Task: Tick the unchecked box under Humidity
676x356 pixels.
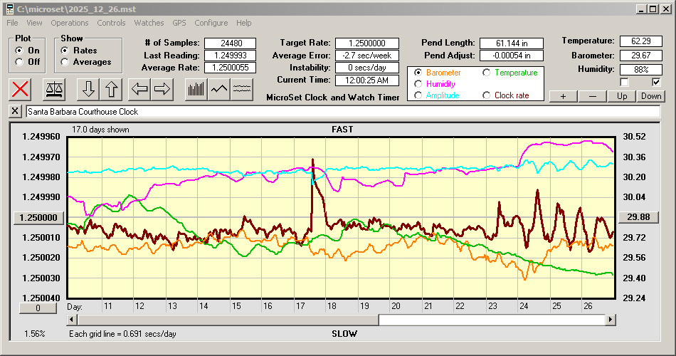Action: point(624,82)
